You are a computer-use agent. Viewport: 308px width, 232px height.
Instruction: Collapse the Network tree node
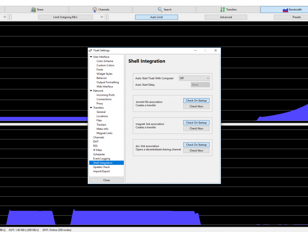click(x=91, y=91)
